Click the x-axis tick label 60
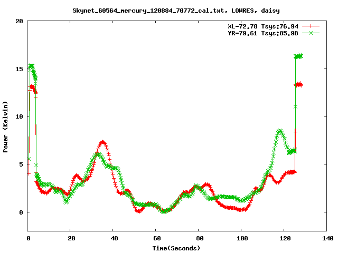Viewport: 338px width, 253px height. [x=157, y=238]
